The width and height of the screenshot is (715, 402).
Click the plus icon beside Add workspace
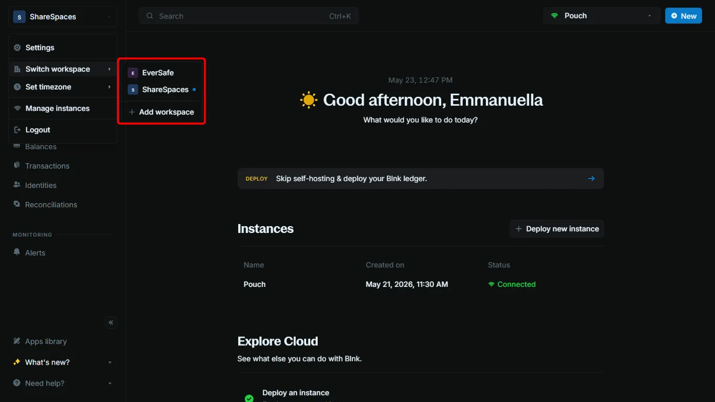pos(132,112)
